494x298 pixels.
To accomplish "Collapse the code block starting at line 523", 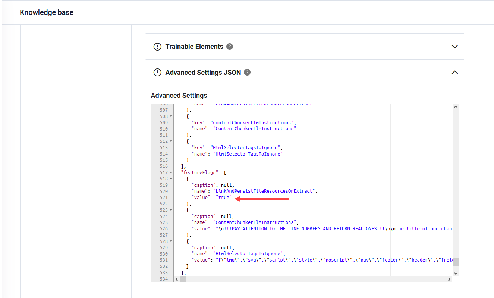I will coord(171,210).
